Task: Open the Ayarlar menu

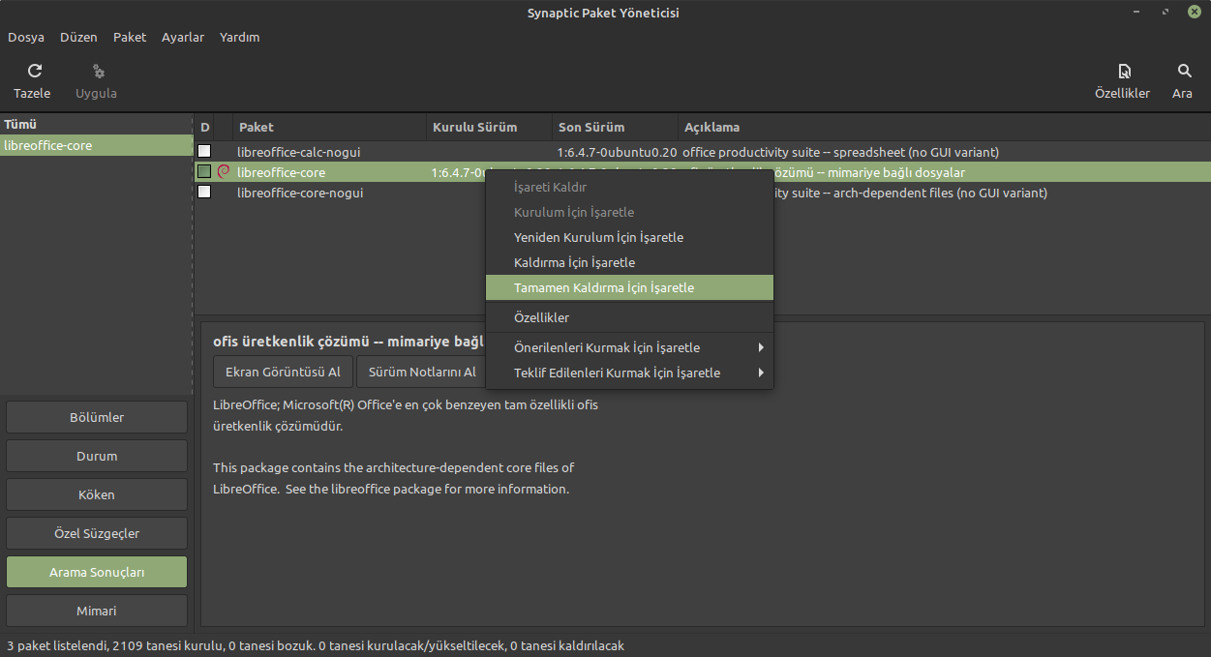Action: pos(183,38)
